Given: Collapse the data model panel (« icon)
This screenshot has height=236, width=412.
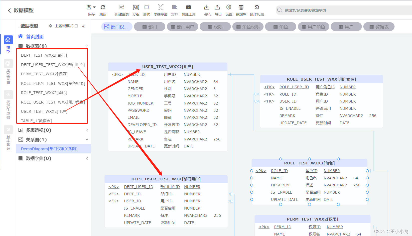Looking at the screenshot, I should tap(83, 26).
